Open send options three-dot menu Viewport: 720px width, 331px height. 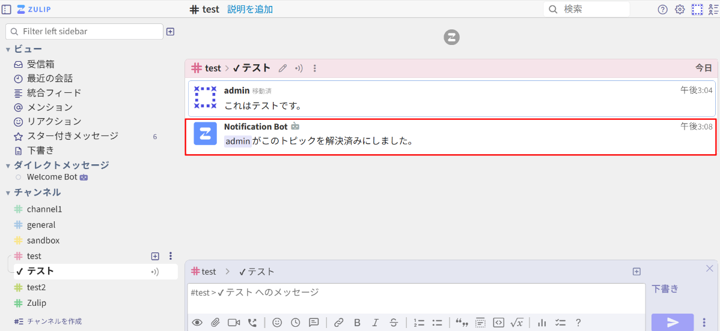point(704,322)
